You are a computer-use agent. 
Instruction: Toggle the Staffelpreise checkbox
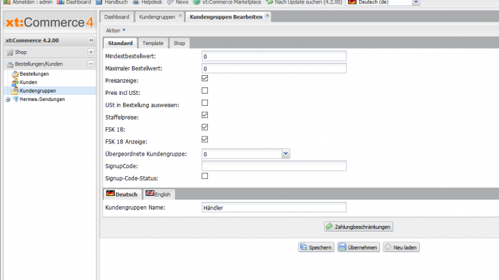[204, 115]
